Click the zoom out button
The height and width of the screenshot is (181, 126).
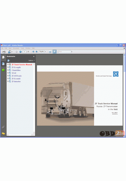tap(34, 52)
